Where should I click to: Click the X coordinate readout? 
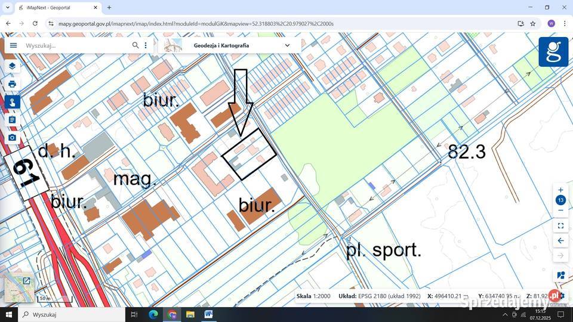pyautogui.click(x=448, y=296)
